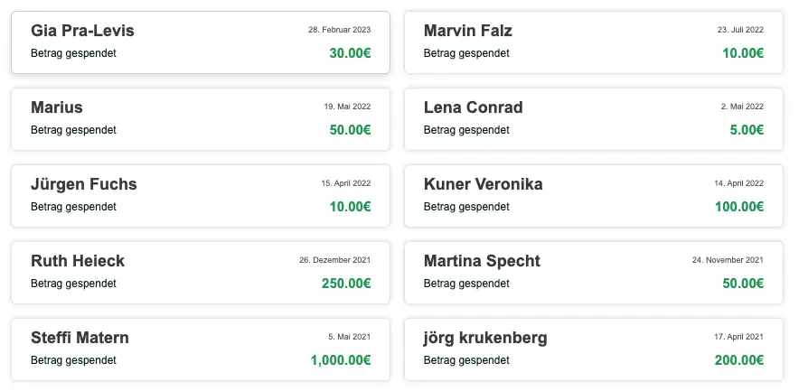Select Jürgen Fuchs donor name
Viewport: 799px width, 391px height.
pos(83,184)
